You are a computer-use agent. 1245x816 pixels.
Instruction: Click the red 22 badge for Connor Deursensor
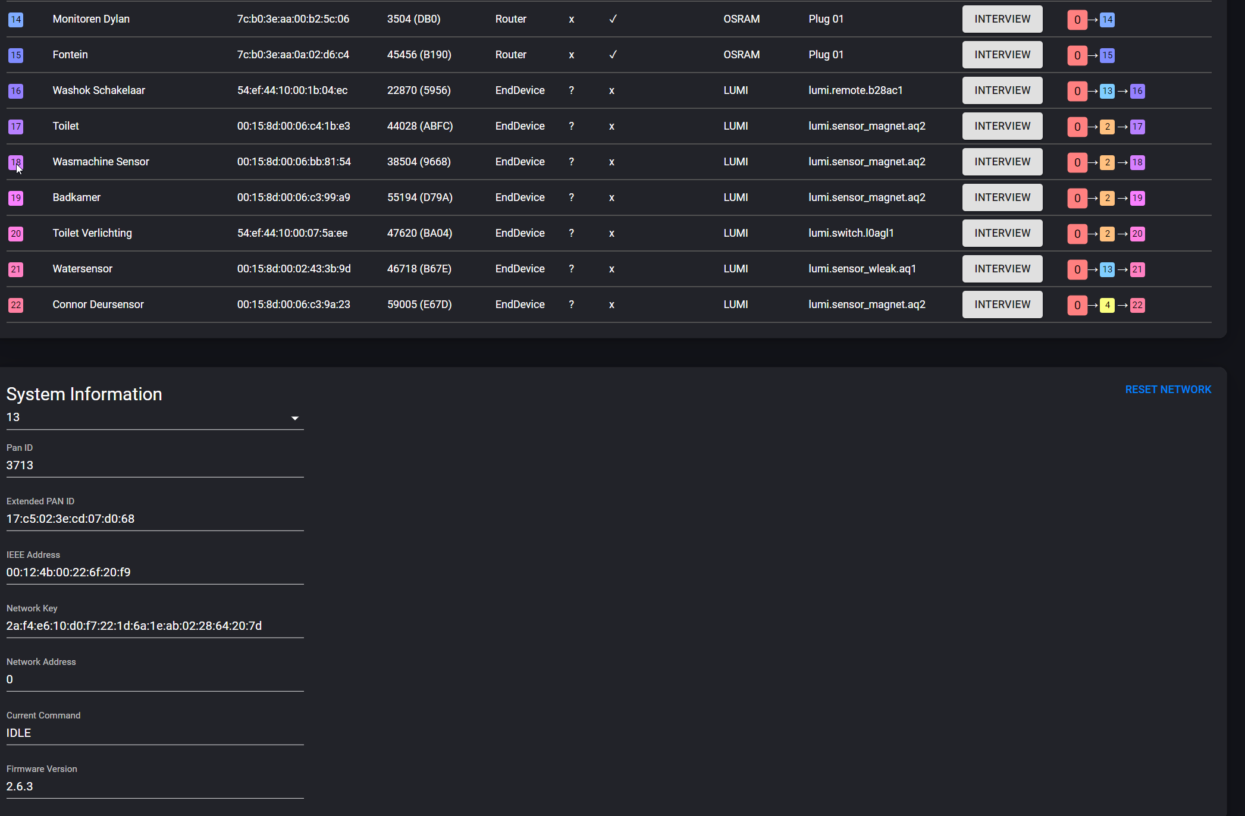coord(15,305)
